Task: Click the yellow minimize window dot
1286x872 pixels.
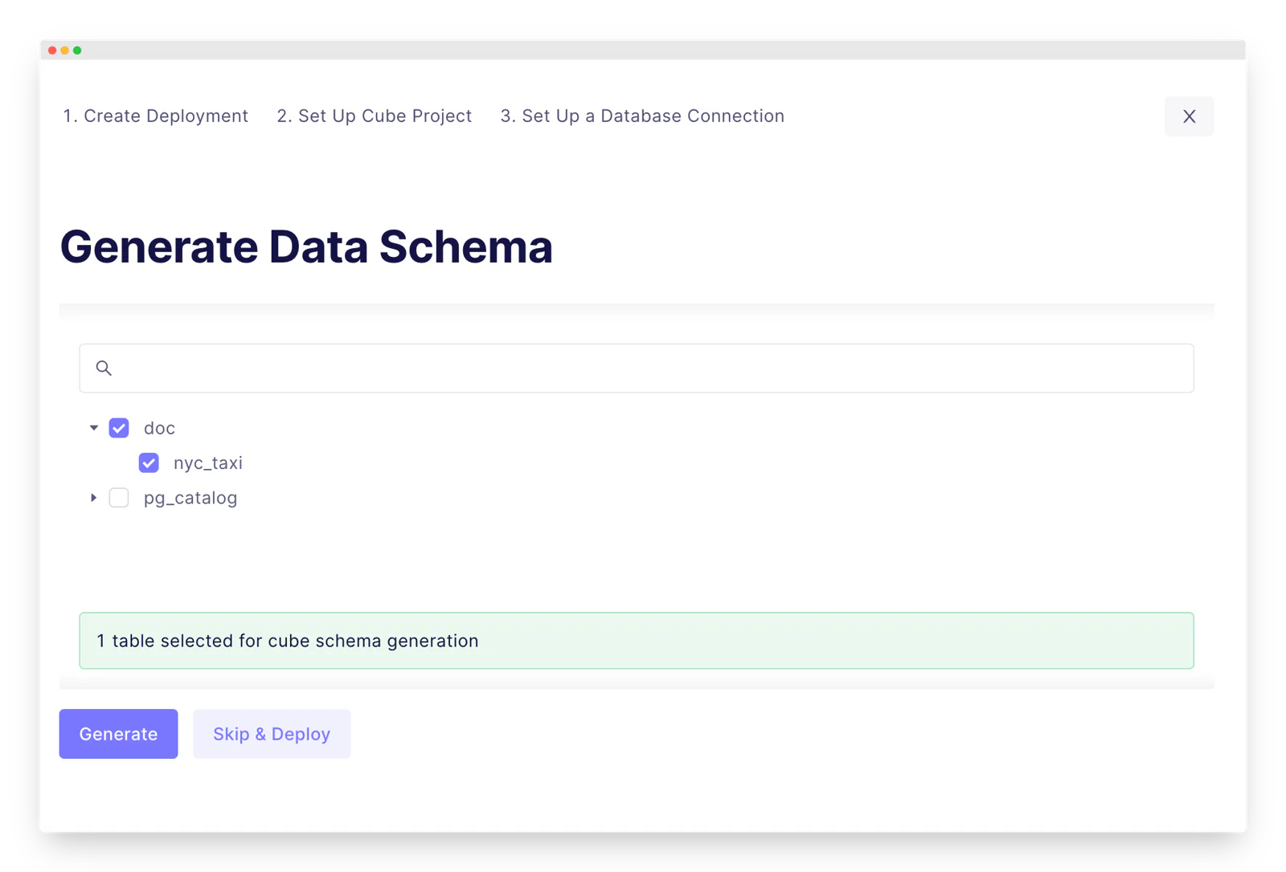Action: pos(65,51)
